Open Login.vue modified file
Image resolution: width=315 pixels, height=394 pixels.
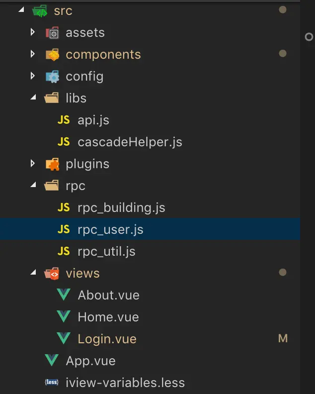click(x=107, y=339)
